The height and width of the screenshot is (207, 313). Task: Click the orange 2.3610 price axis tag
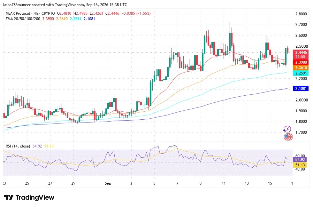[301, 68]
